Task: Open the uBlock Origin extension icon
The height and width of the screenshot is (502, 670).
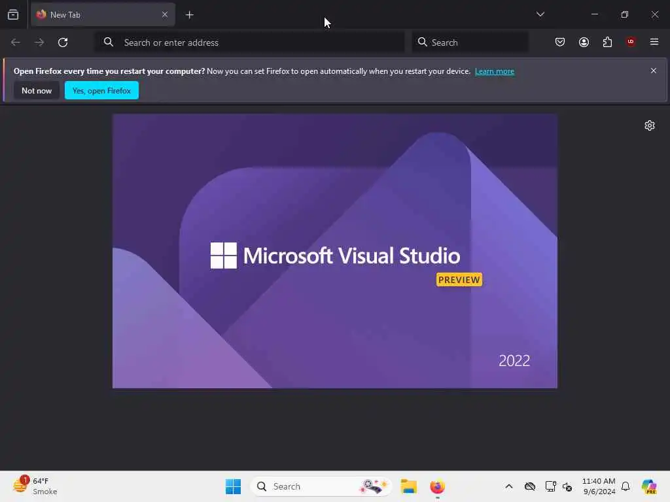Action: (631, 42)
